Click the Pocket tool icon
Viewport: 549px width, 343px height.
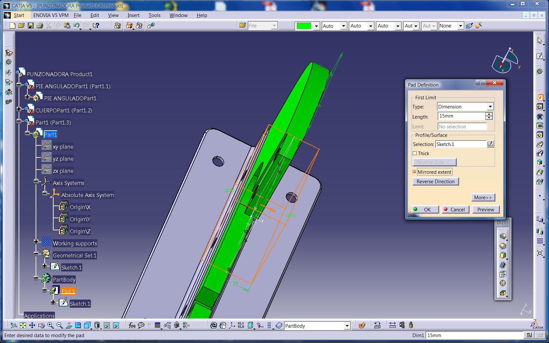tap(540, 107)
